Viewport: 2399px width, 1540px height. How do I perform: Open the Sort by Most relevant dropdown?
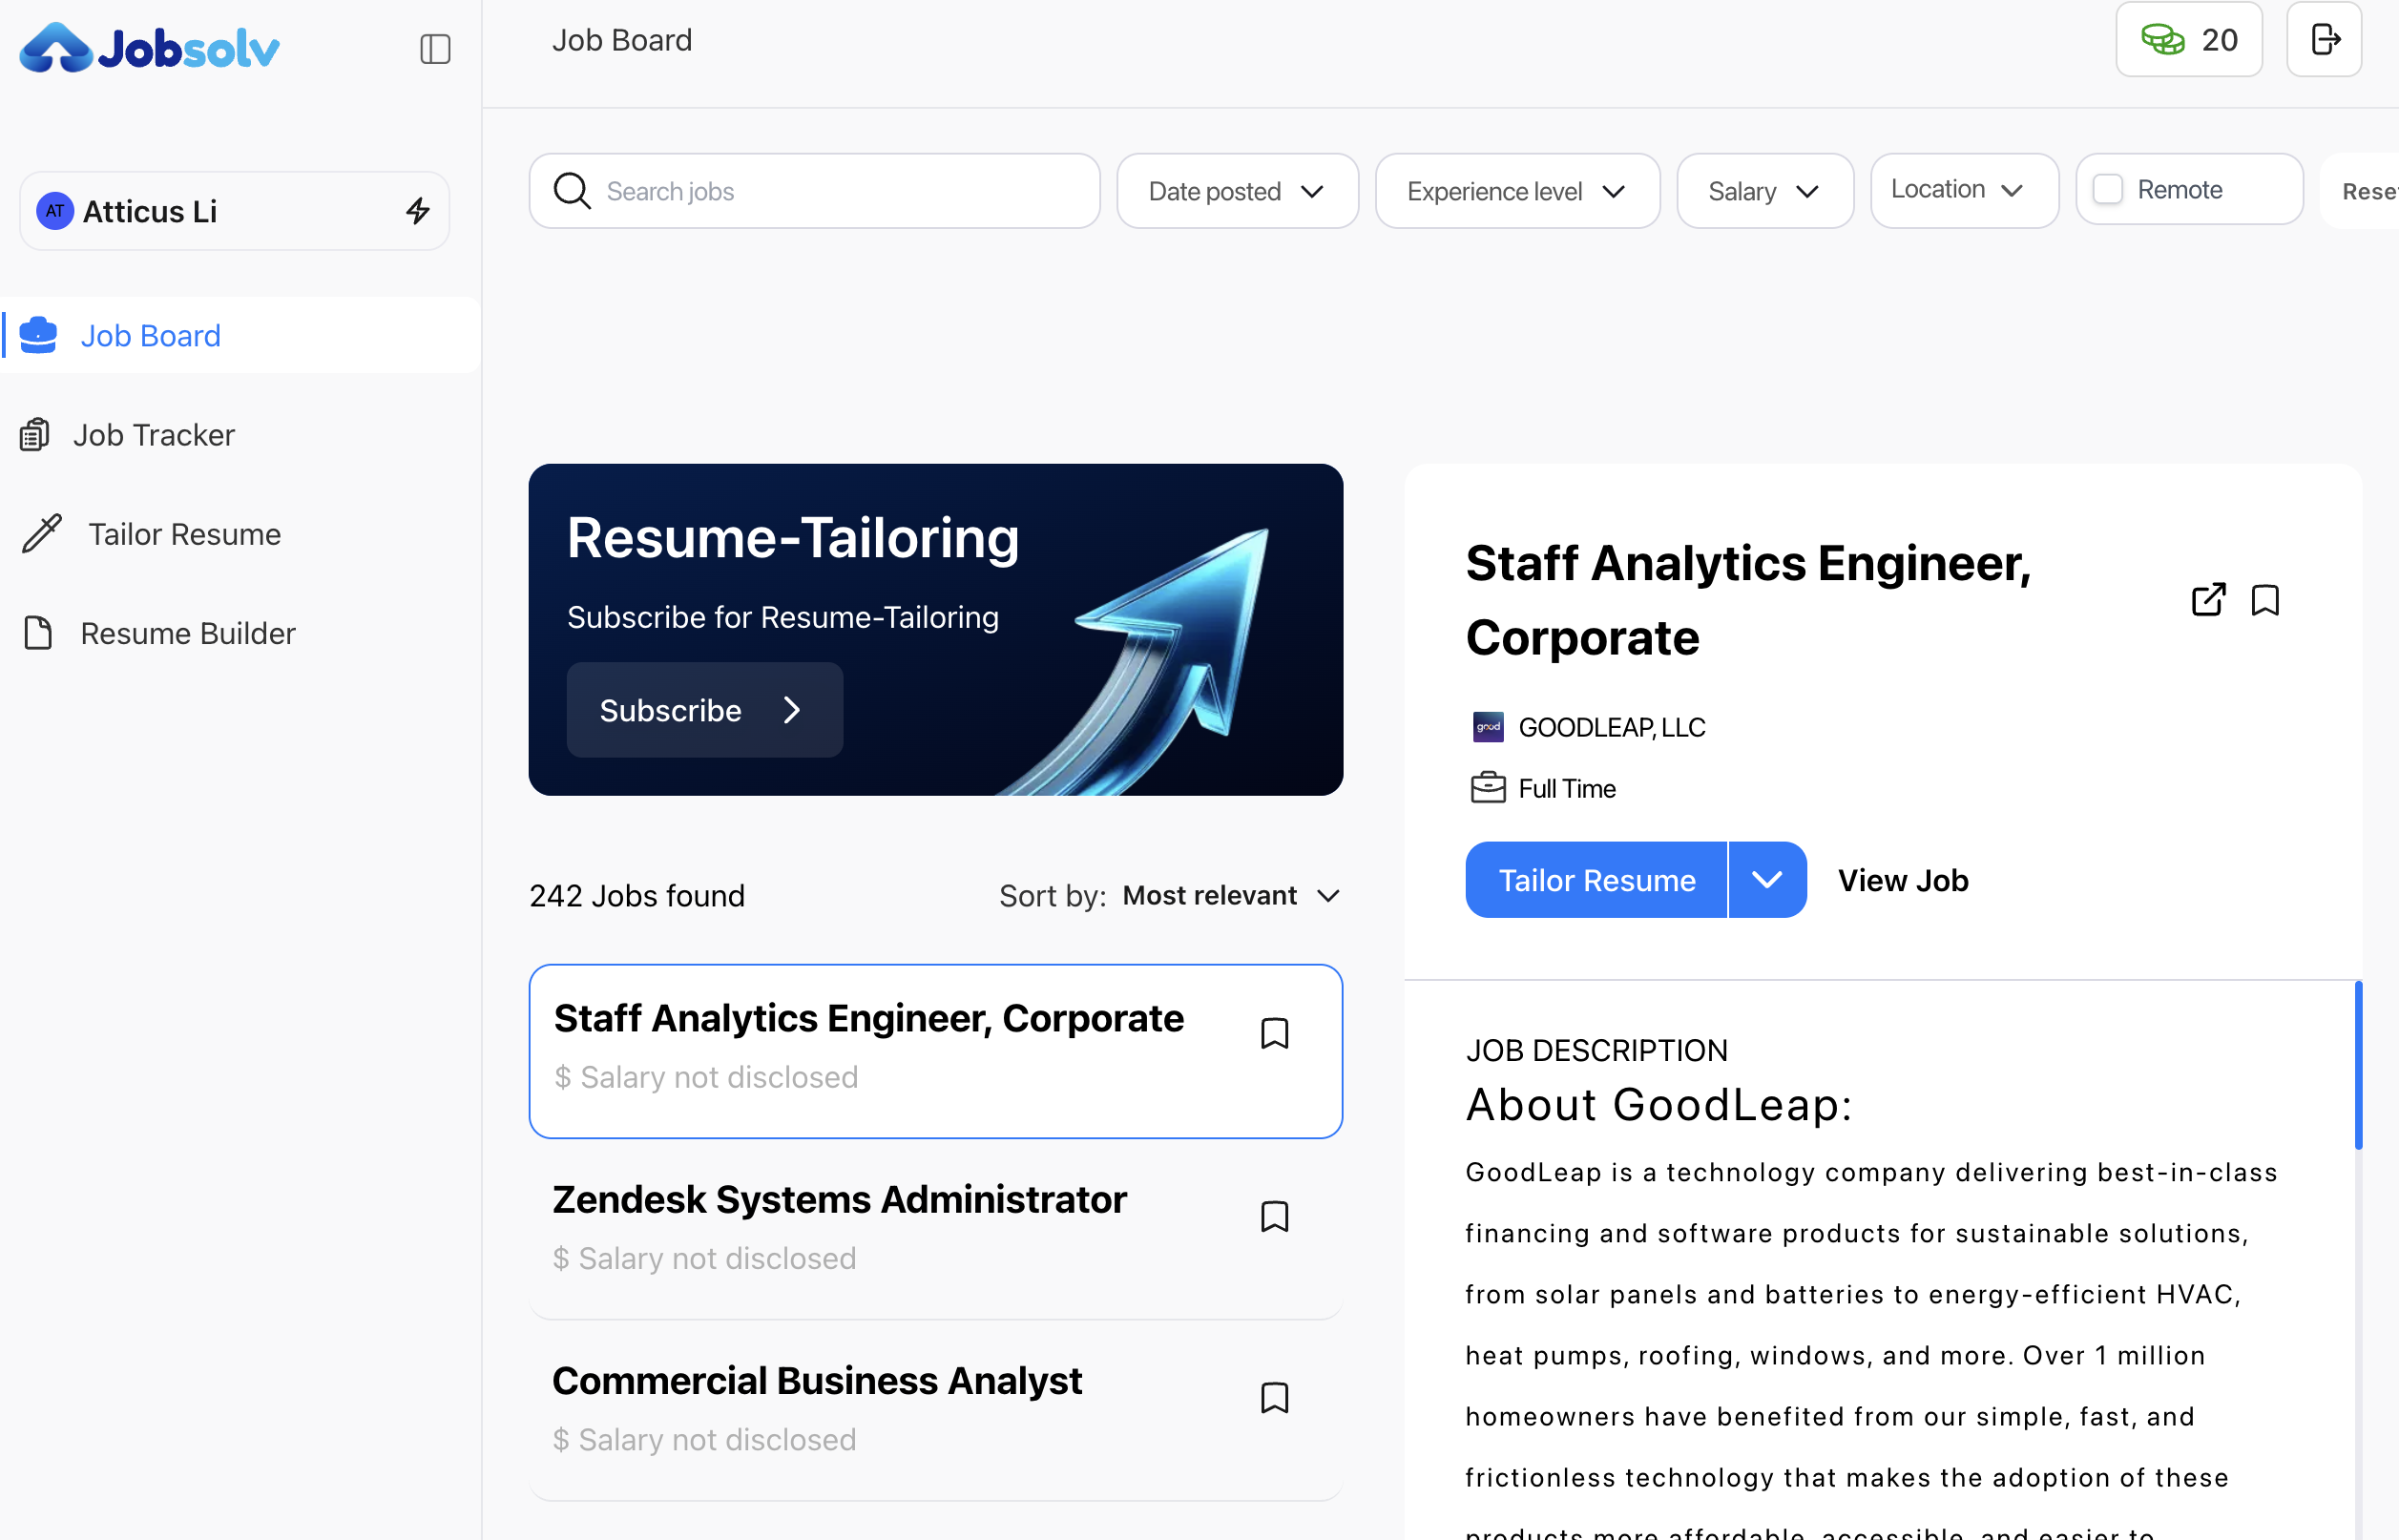click(1231, 895)
